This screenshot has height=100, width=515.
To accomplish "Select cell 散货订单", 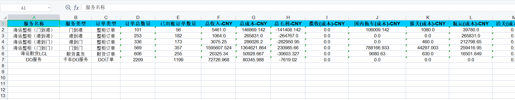I will [x=106, y=54].
